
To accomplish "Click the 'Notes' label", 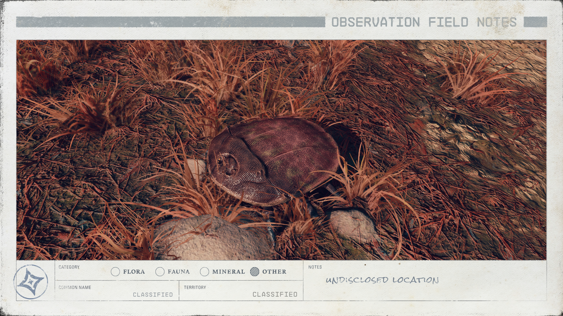I will click(x=315, y=267).
